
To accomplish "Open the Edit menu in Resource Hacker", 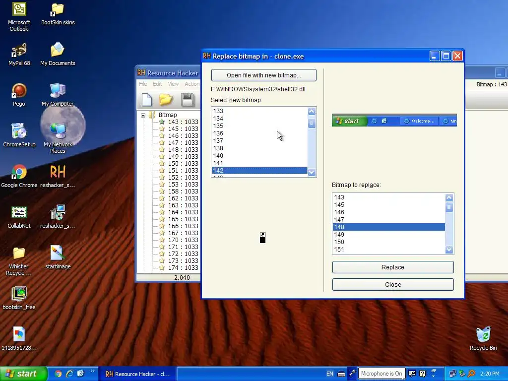I will [x=157, y=84].
